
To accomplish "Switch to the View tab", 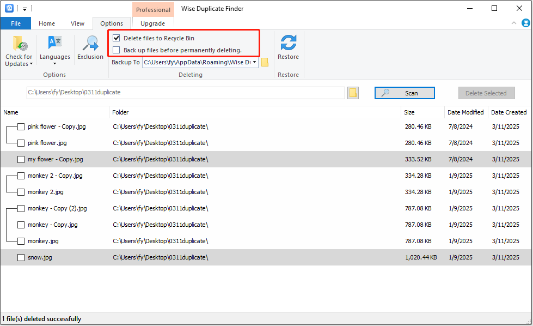I will click(77, 23).
